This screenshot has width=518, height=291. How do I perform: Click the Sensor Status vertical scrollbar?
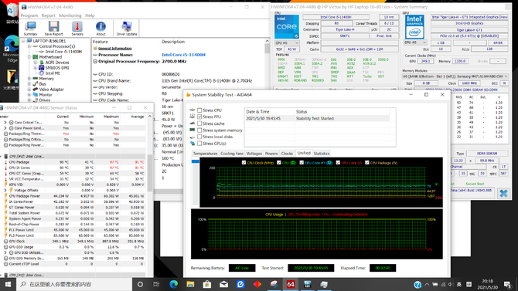tap(150, 173)
